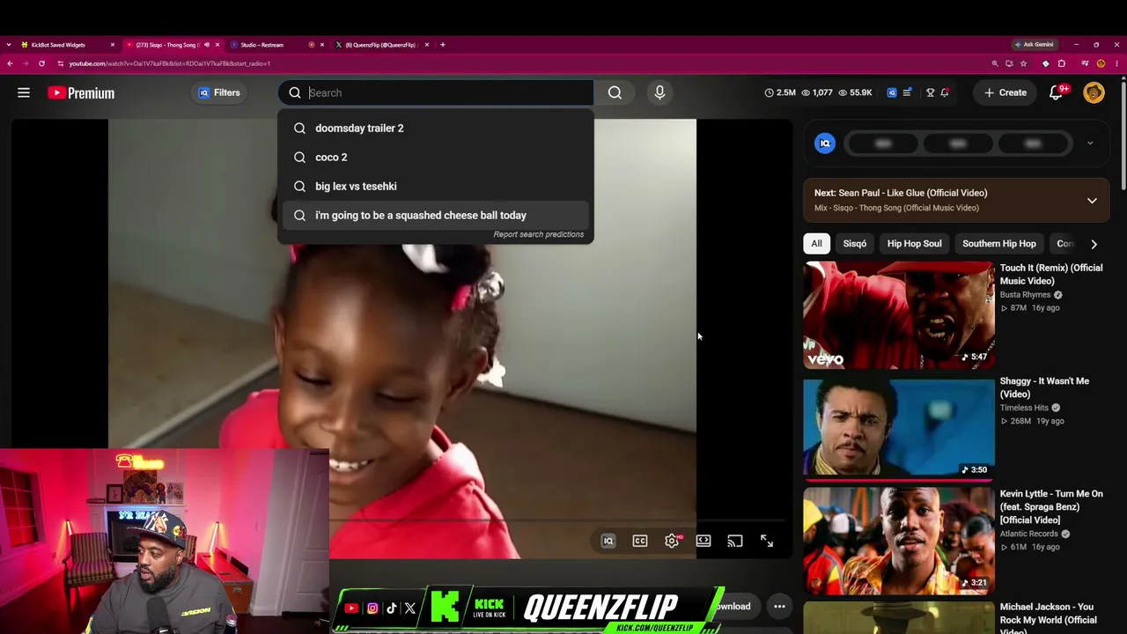The height and width of the screenshot is (634, 1127).
Task: Open Report search predictions link
Action: click(x=539, y=234)
